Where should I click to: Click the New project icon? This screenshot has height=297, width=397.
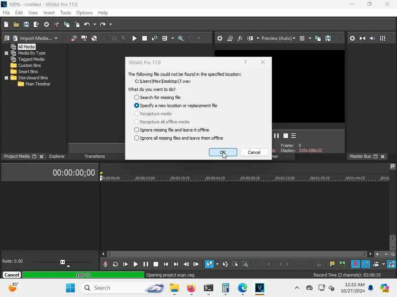click(6, 24)
